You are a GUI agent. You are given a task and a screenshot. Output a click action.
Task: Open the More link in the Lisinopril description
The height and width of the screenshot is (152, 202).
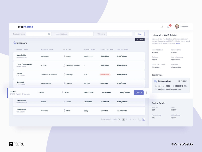pos(178,43)
